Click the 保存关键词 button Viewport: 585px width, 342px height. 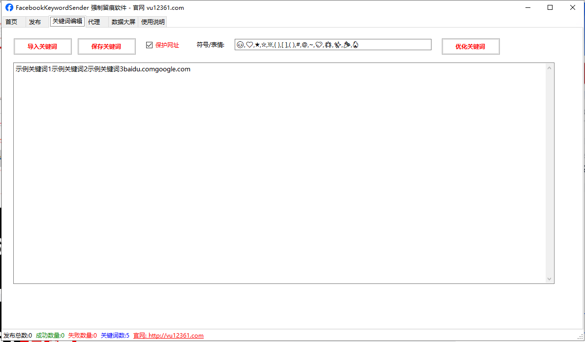tap(106, 46)
